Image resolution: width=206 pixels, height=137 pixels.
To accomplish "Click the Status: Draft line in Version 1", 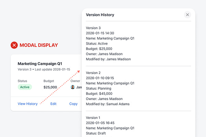I will point(96,133).
